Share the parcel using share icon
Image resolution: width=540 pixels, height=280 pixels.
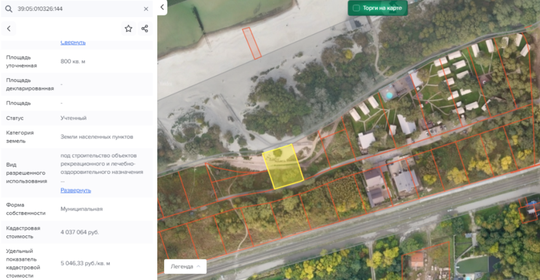tap(144, 28)
